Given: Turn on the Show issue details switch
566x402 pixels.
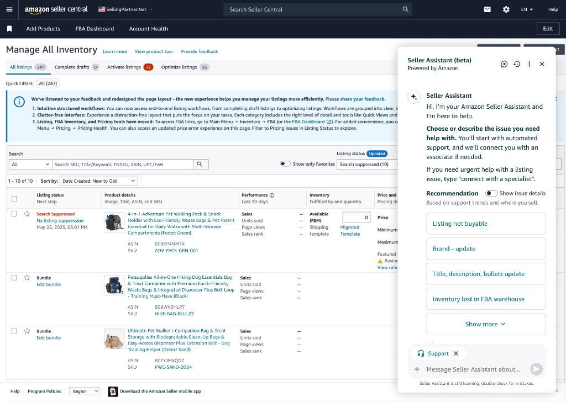Looking at the screenshot, I should (490, 193).
